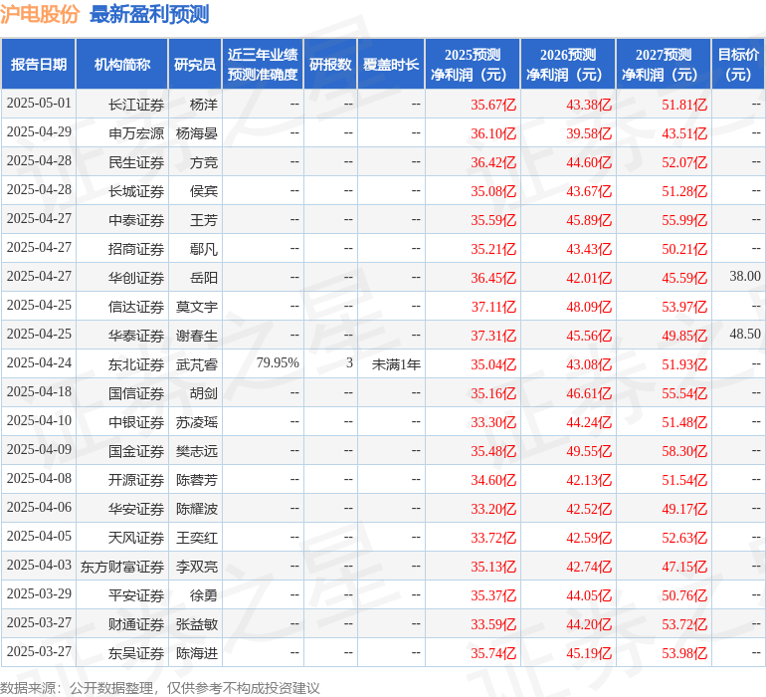Click the 研究员 column header

point(195,65)
